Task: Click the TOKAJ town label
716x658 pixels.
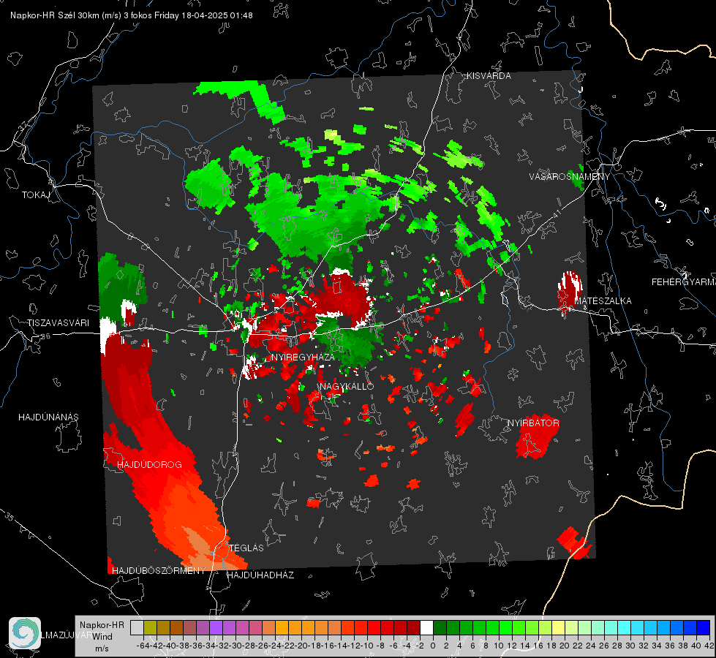Action: click(x=36, y=195)
